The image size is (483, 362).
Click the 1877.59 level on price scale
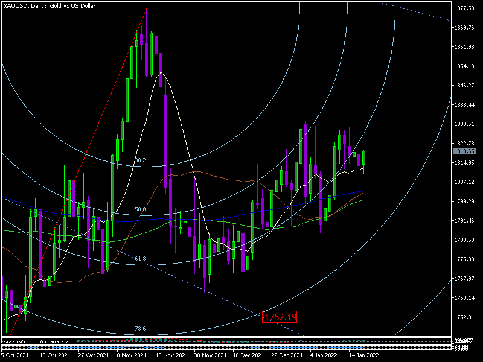pyautogui.click(x=466, y=8)
